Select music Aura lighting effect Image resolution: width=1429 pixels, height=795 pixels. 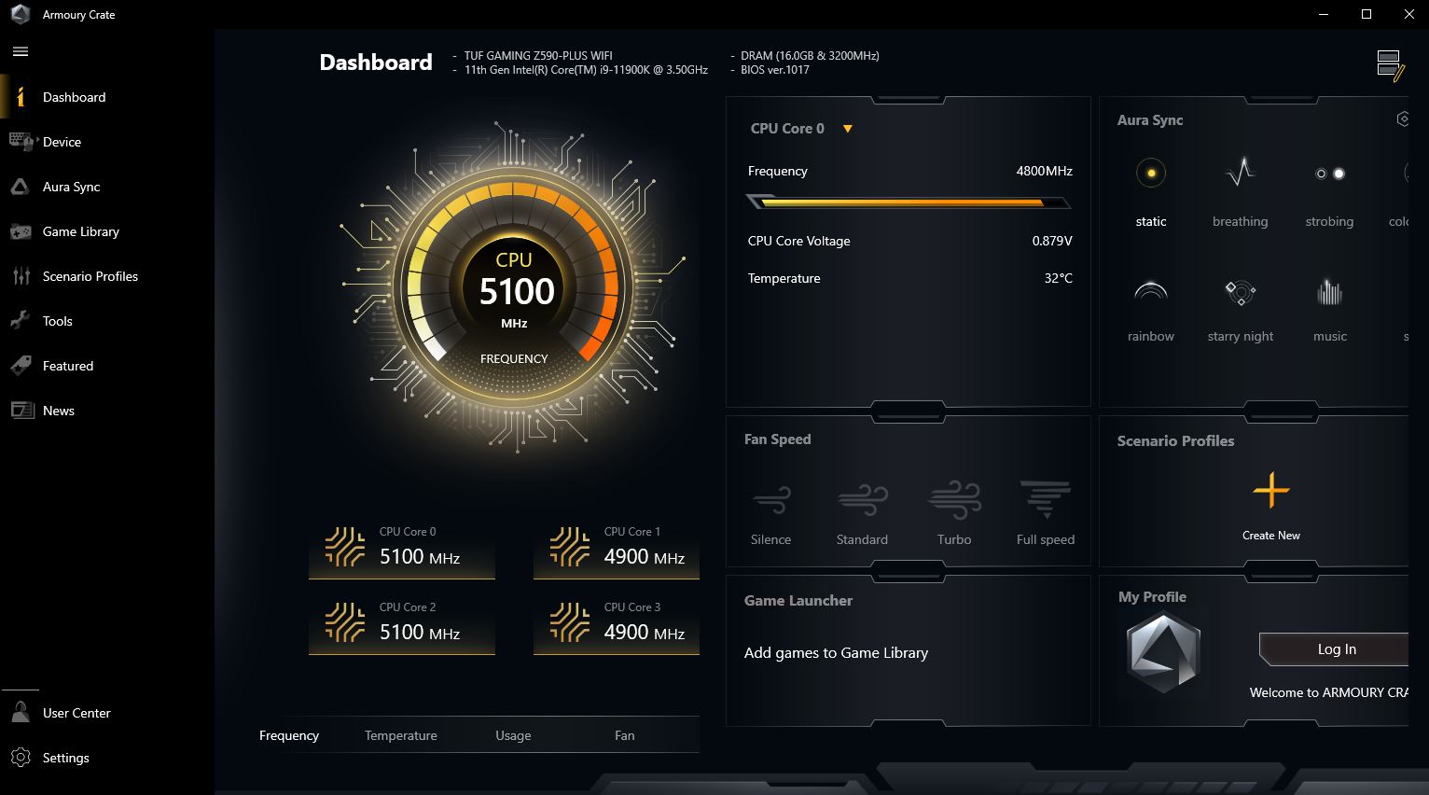tap(1330, 310)
